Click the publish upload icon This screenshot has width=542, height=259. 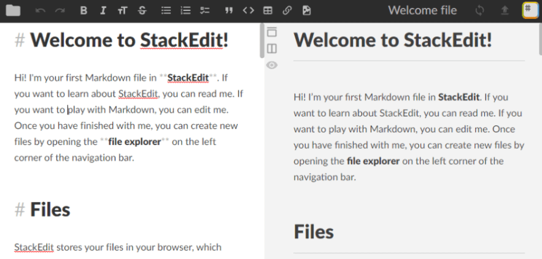click(x=505, y=10)
